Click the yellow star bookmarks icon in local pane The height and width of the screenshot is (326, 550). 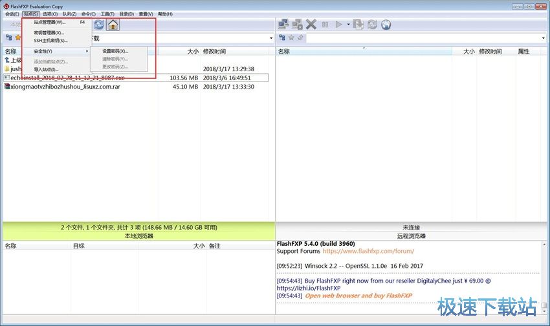(x=18, y=38)
